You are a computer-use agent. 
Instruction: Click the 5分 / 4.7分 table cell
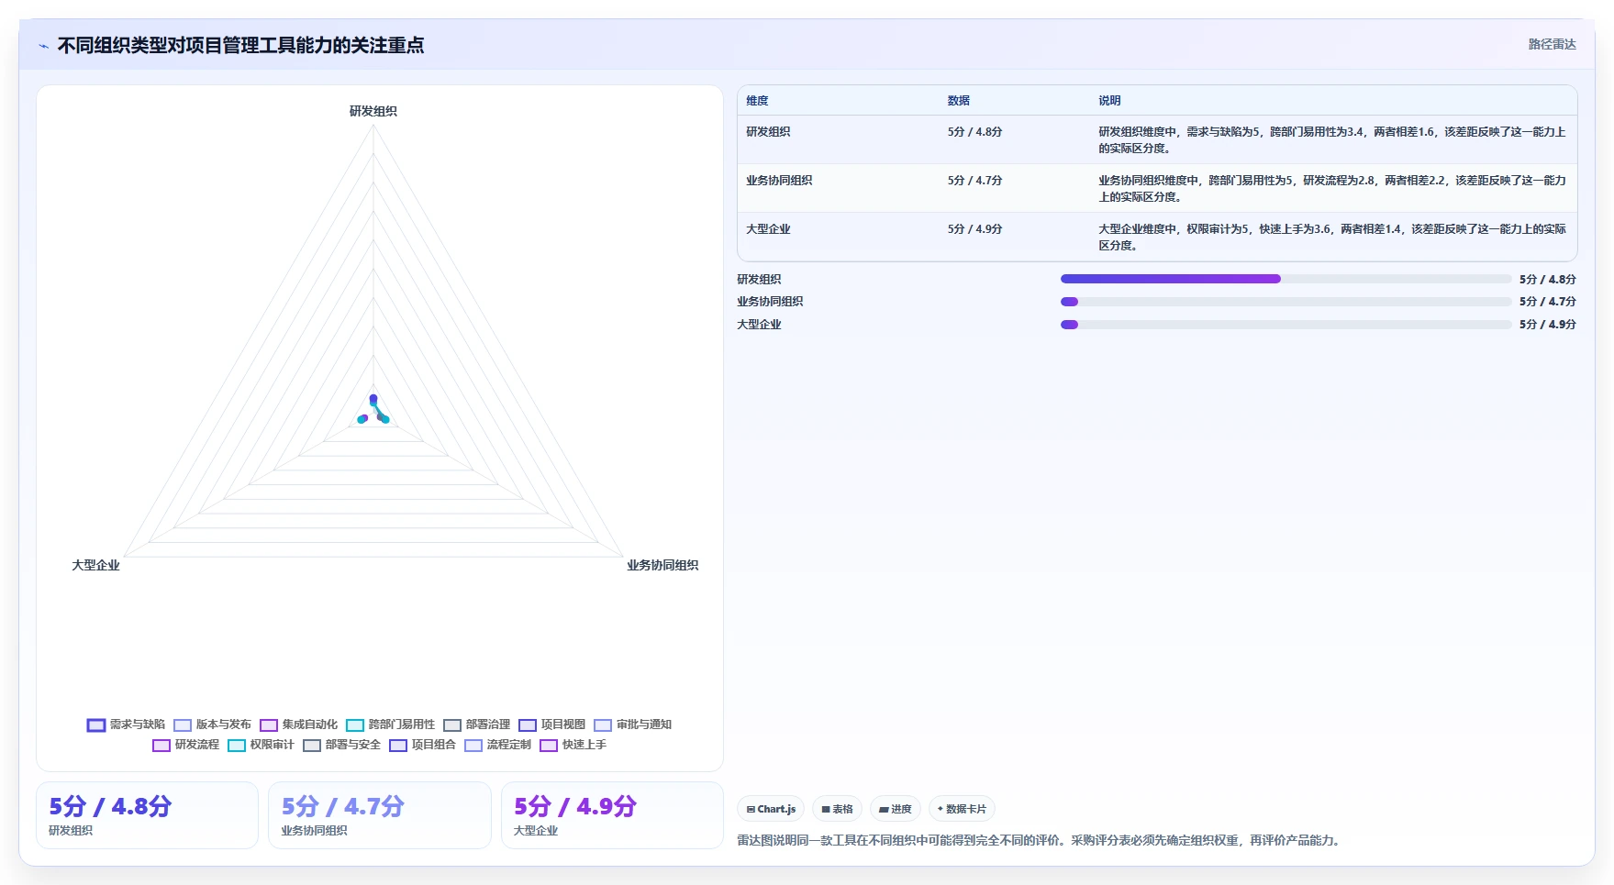pyautogui.click(x=1015, y=188)
